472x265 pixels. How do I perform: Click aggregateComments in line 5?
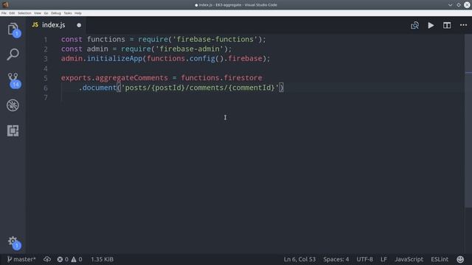pyautogui.click(x=131, y=78)
